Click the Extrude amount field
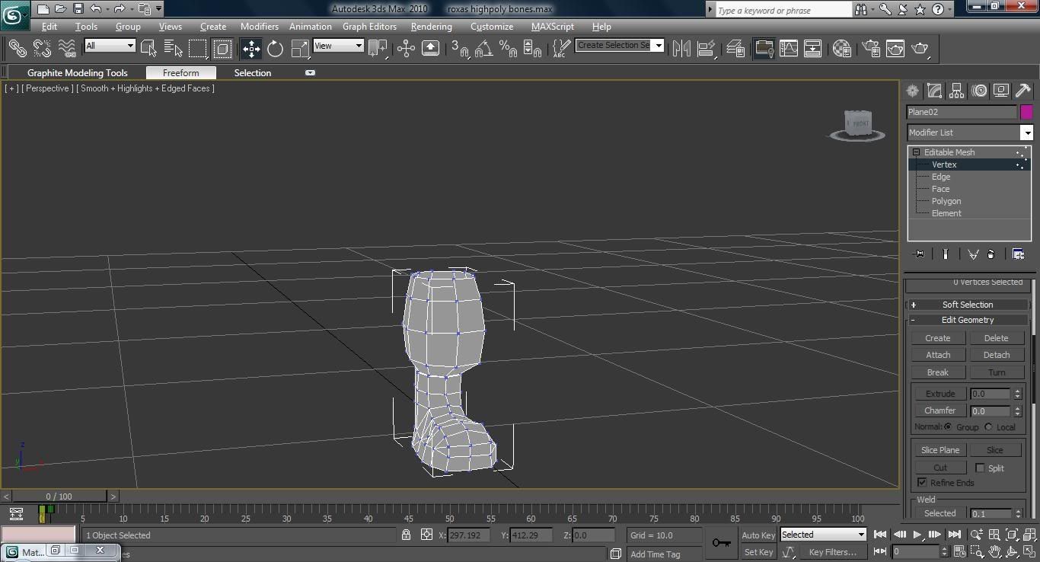Viewport: 1040px width, 562px height. [991, 394]
